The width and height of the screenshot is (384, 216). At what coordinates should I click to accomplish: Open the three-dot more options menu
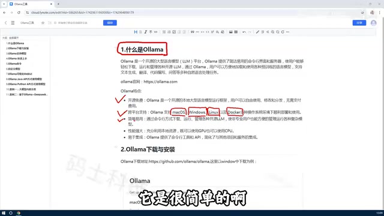tap(288, 32)
